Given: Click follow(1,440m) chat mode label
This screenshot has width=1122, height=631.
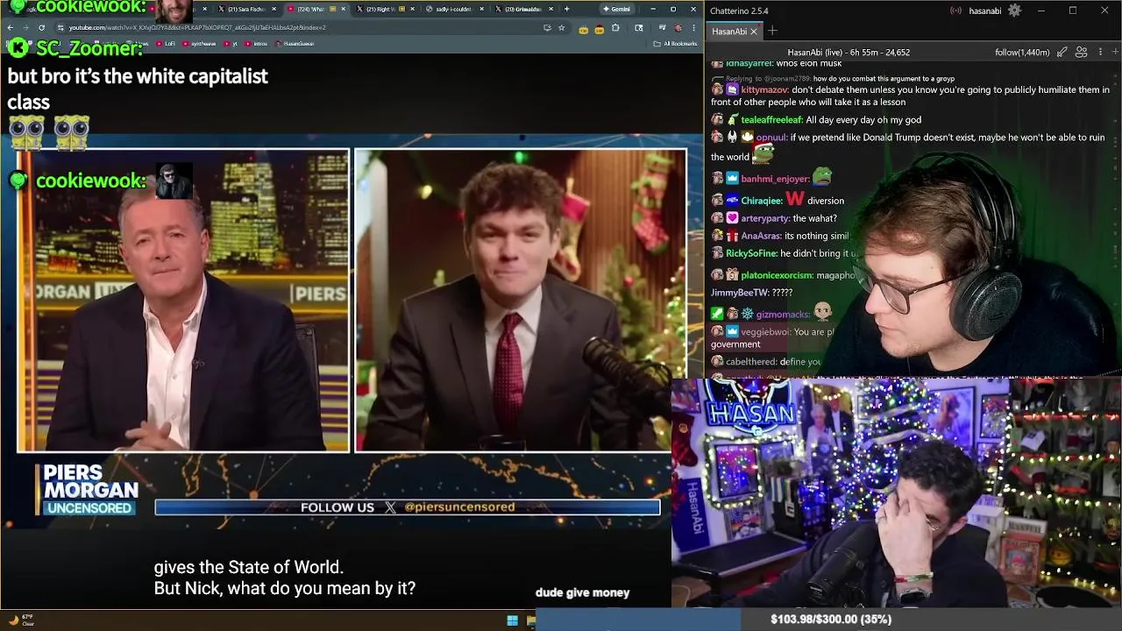Looking at the screenshot, I should [1022, 53].
